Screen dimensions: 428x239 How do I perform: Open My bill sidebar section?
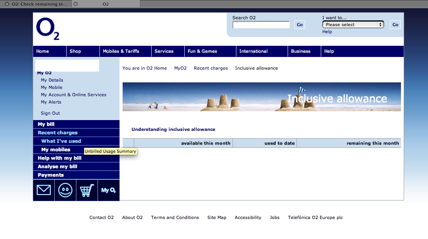point(76,124)
